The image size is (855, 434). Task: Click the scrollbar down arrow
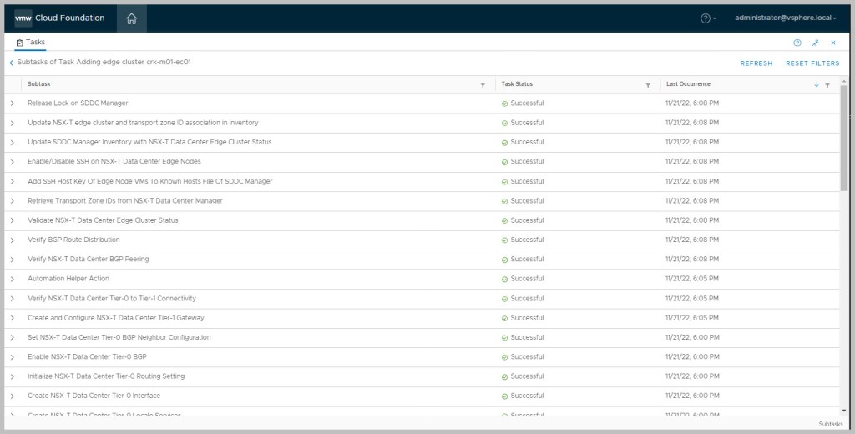click(844, 411)
